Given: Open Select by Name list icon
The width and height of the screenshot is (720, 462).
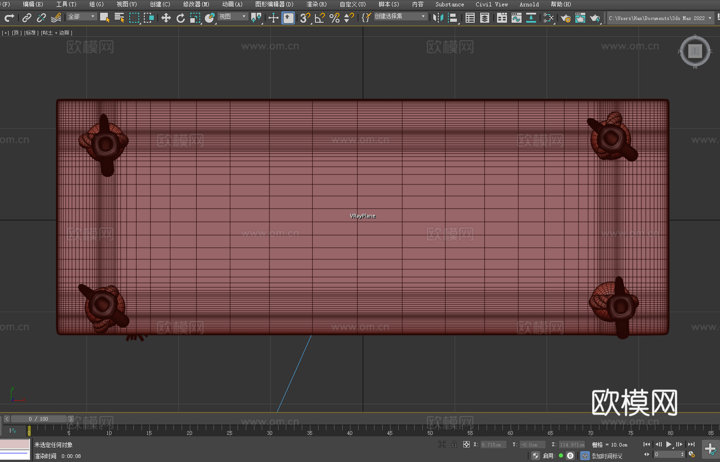Looking at the screenshot, I should (119, 18).
